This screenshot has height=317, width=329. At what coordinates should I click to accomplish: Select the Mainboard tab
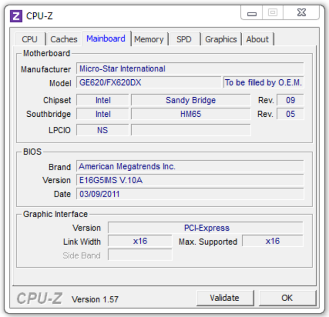[106, 39]
